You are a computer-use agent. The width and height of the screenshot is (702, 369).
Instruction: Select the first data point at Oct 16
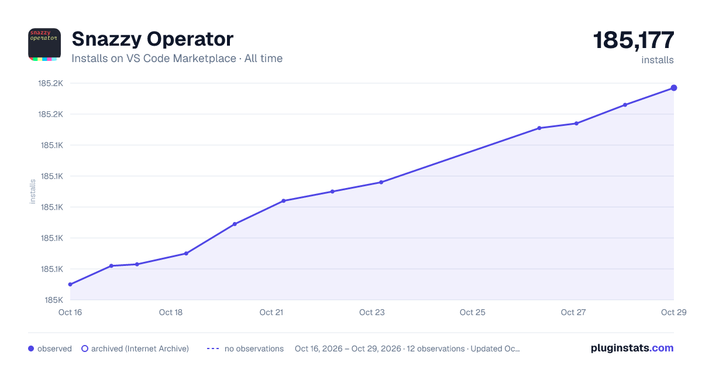coord(70,285)
